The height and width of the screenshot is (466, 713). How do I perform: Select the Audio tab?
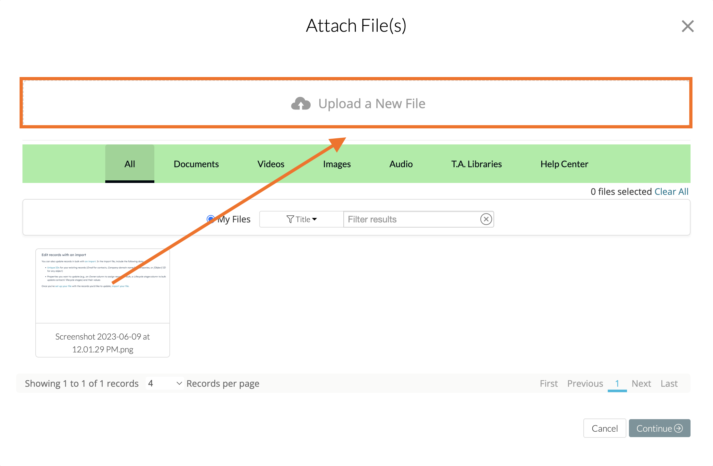point(401,164)
